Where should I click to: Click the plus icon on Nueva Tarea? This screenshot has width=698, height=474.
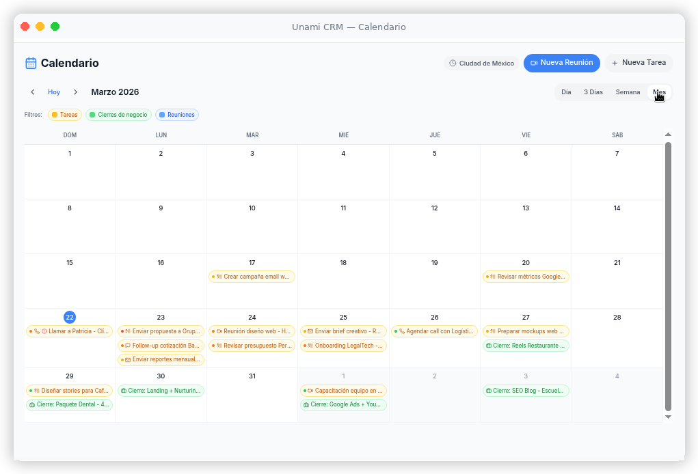click(x=615, y=62)
